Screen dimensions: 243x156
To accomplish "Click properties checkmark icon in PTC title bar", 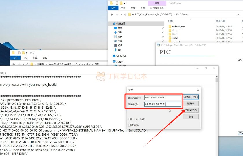I will tap(19, 53).
